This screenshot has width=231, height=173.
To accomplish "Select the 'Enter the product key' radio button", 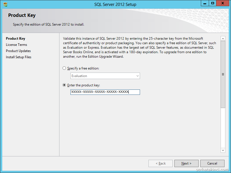I will point(64,85).
